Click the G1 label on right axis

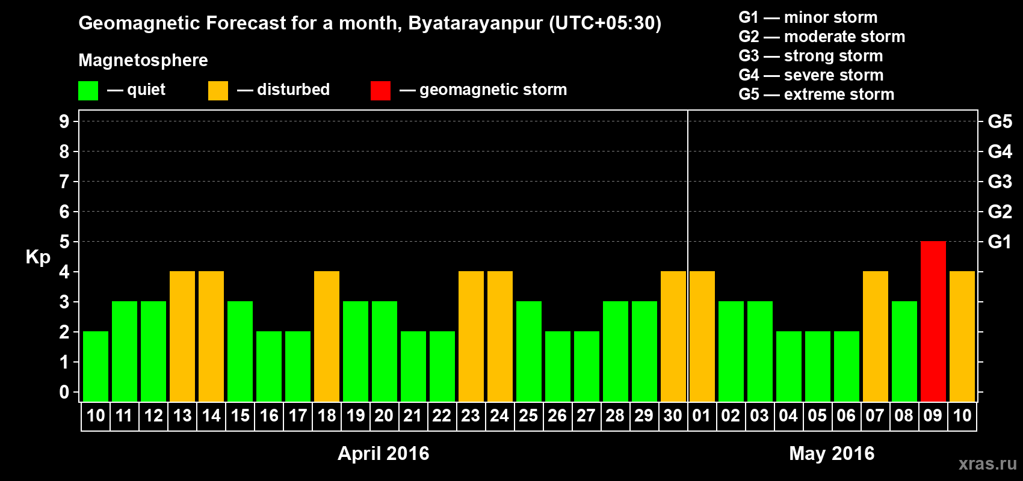point(1000,242)
